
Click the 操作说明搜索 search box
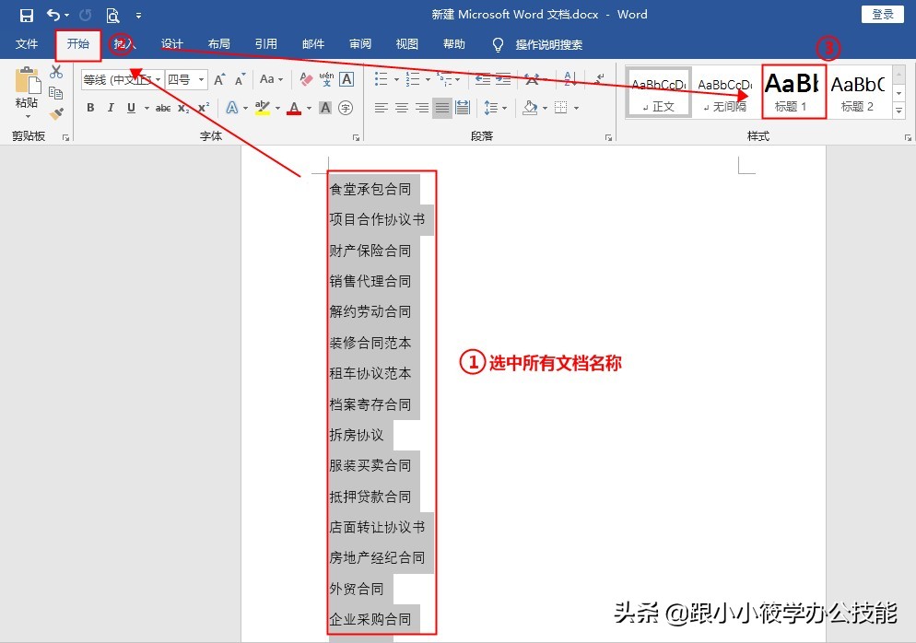[x=548, y=44]
